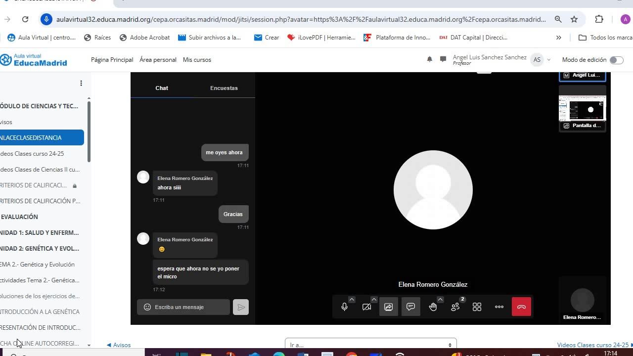This screenshot has width=633, height=356.
Task: Hang up the call with the red button
Action: [x=521, y=307]
